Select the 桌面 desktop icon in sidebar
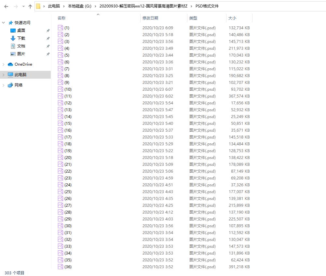This screenshot has width=326, height=276. pyautogui.click(x=13, y=31)
